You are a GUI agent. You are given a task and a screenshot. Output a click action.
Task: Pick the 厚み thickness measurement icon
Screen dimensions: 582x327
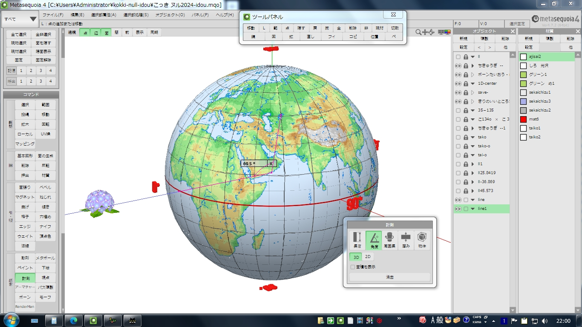click(x=406, y=240)
